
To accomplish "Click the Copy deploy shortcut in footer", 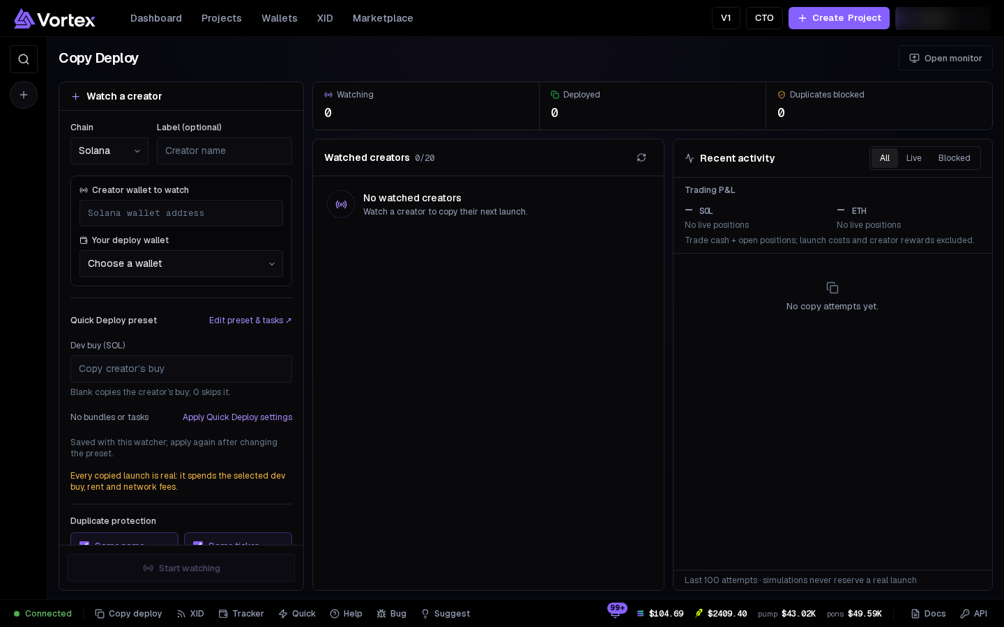I will coord(128,614).
